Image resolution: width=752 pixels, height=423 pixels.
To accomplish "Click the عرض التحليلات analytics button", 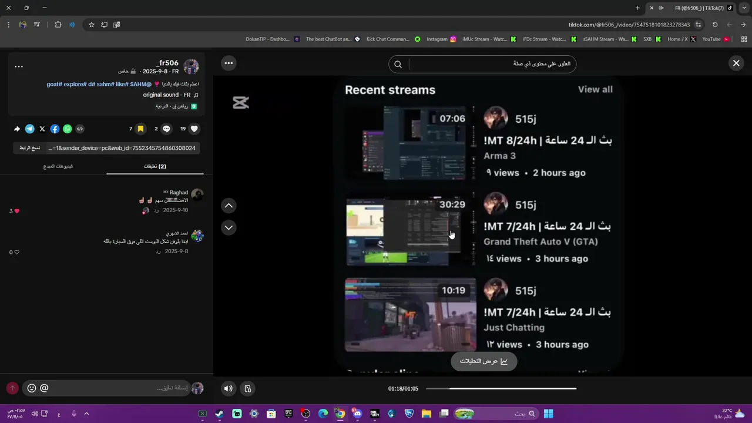I will (484, 361).
